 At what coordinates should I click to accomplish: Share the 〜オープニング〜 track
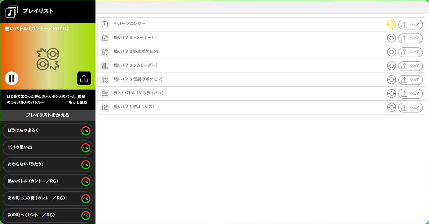tap(411, 24)
